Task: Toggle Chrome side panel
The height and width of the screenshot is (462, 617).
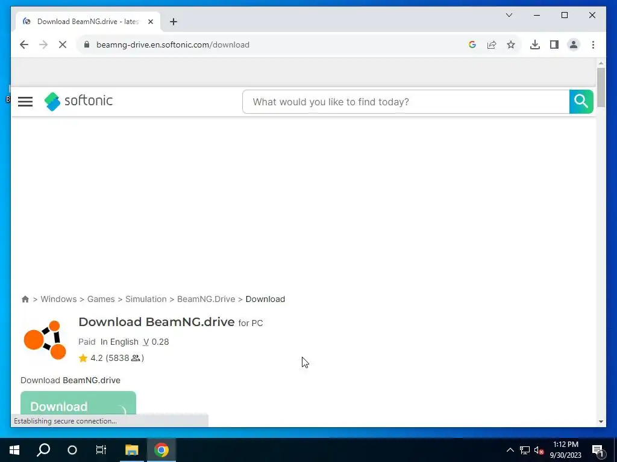Action: coord(554,45)
